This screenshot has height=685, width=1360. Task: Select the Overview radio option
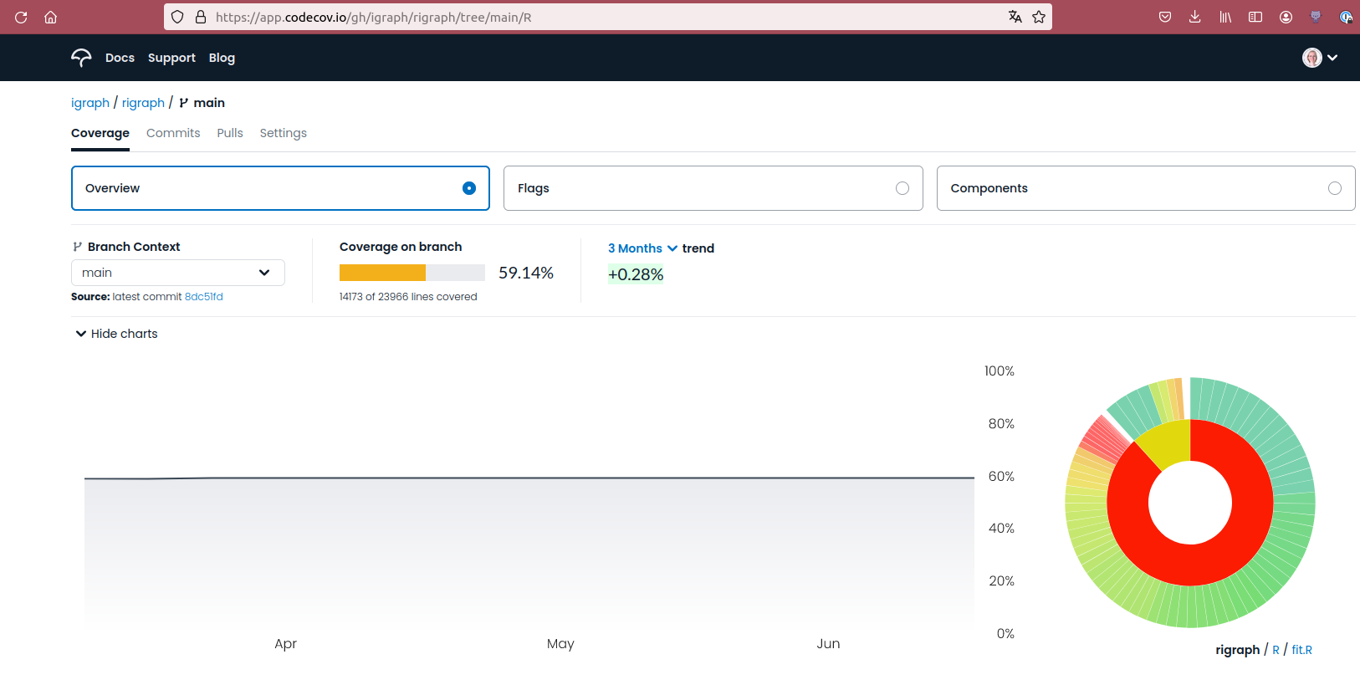pyautogui.click(x=469, y=188)
